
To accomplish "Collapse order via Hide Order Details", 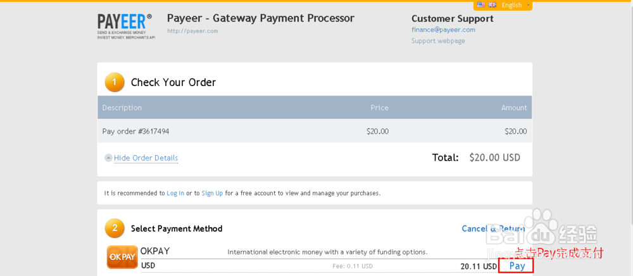I will click(x=146, y=158).
